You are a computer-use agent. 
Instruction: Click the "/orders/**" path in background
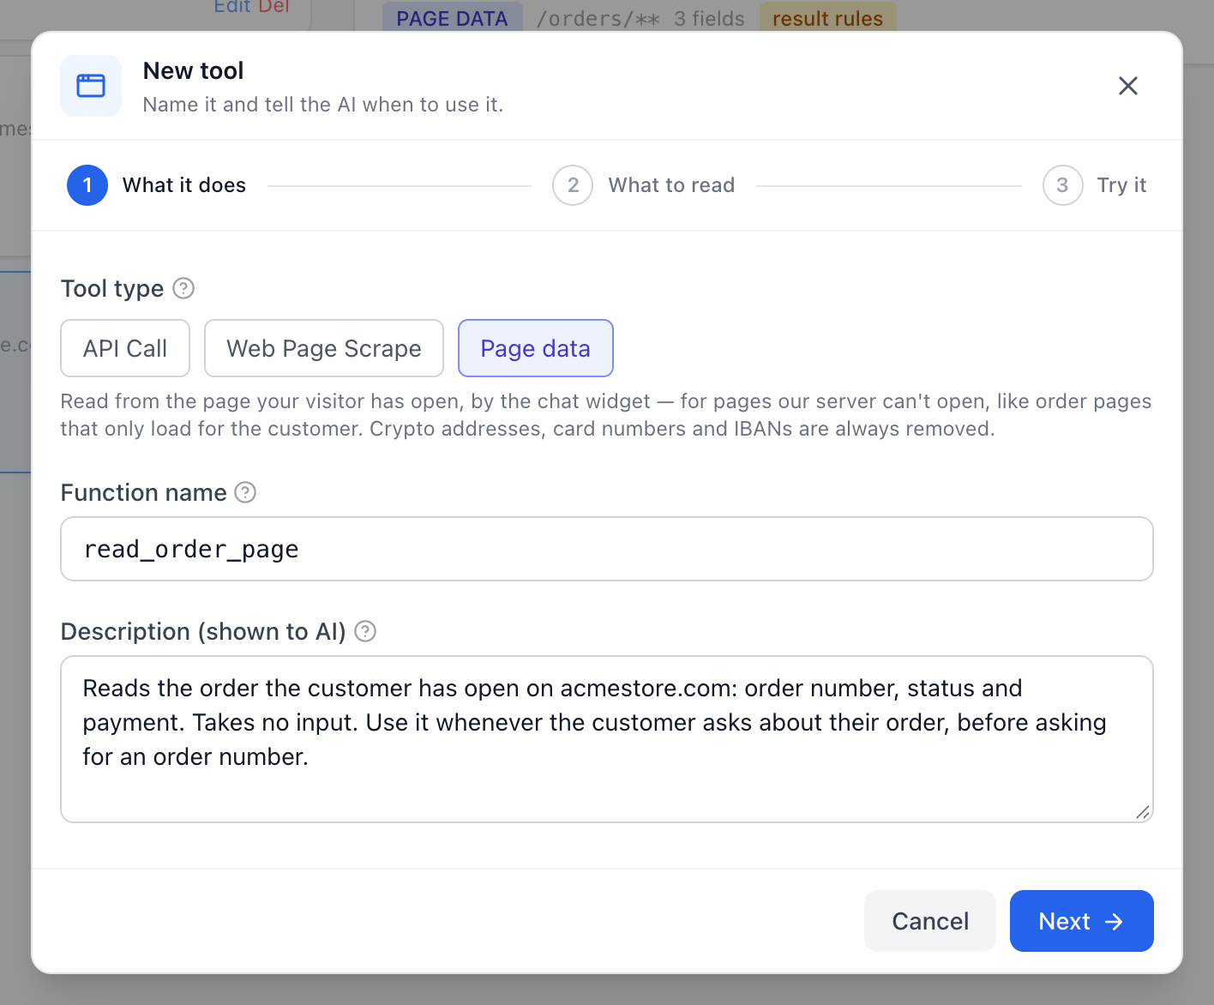pyautogui.click(x=598, y=19)
